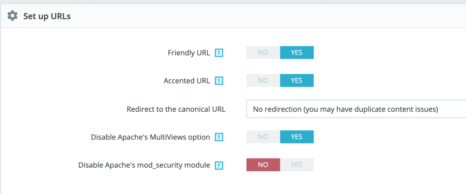Show help for Disable Apache's MultiViews option
This screenshot has height=194, width=466.
click(x=219, y=137)
